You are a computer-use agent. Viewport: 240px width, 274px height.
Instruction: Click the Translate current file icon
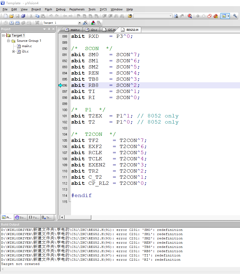6,23
